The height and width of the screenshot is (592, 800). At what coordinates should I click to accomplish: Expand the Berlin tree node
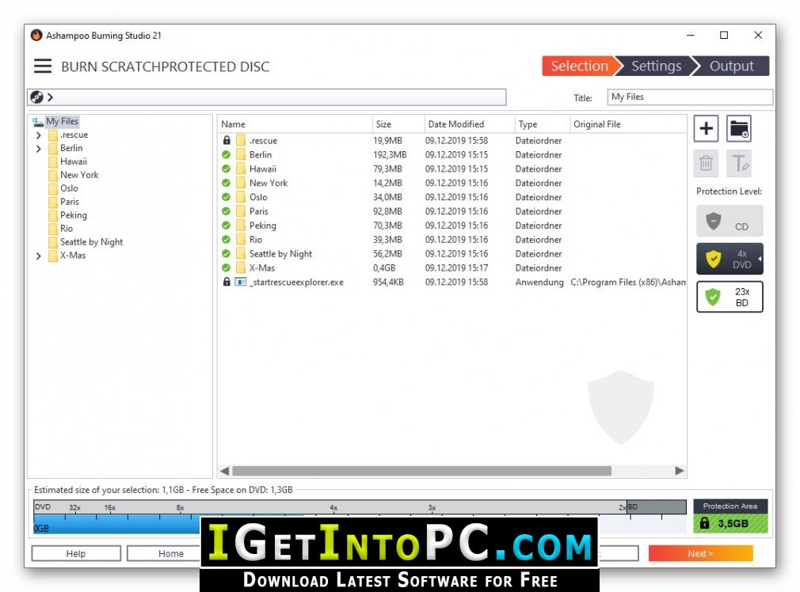[39, 148]
